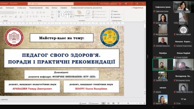Increase the font size in the ribbon
The height and width of the screenshot is (109, 194).
click(x=16, y=12)
